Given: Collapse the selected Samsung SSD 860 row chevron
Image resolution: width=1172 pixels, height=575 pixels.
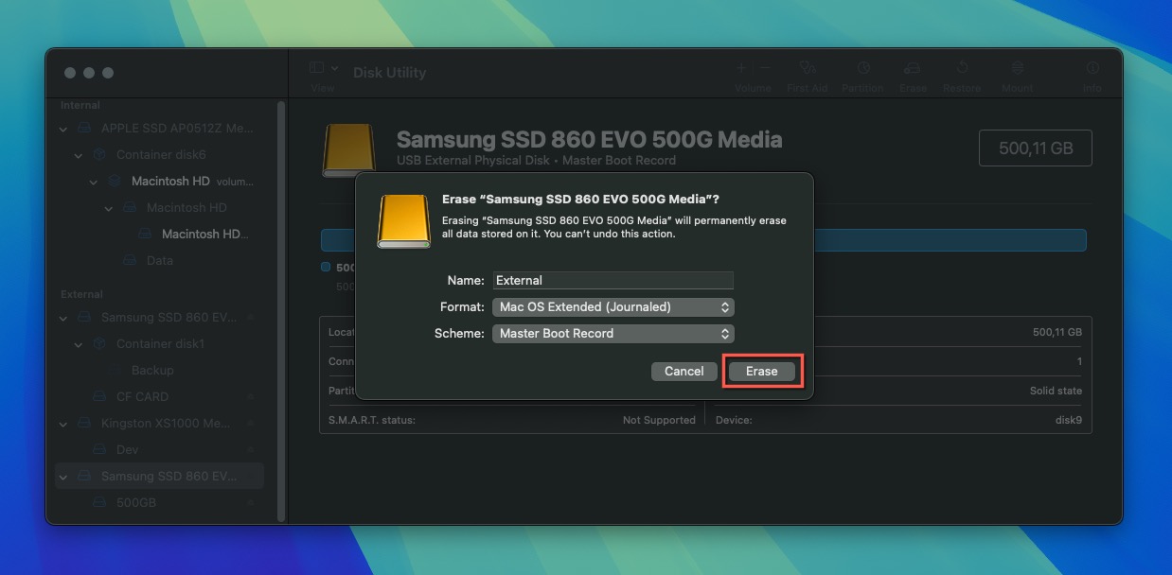Looking at the screenshot, I should [x=63, y=477].
